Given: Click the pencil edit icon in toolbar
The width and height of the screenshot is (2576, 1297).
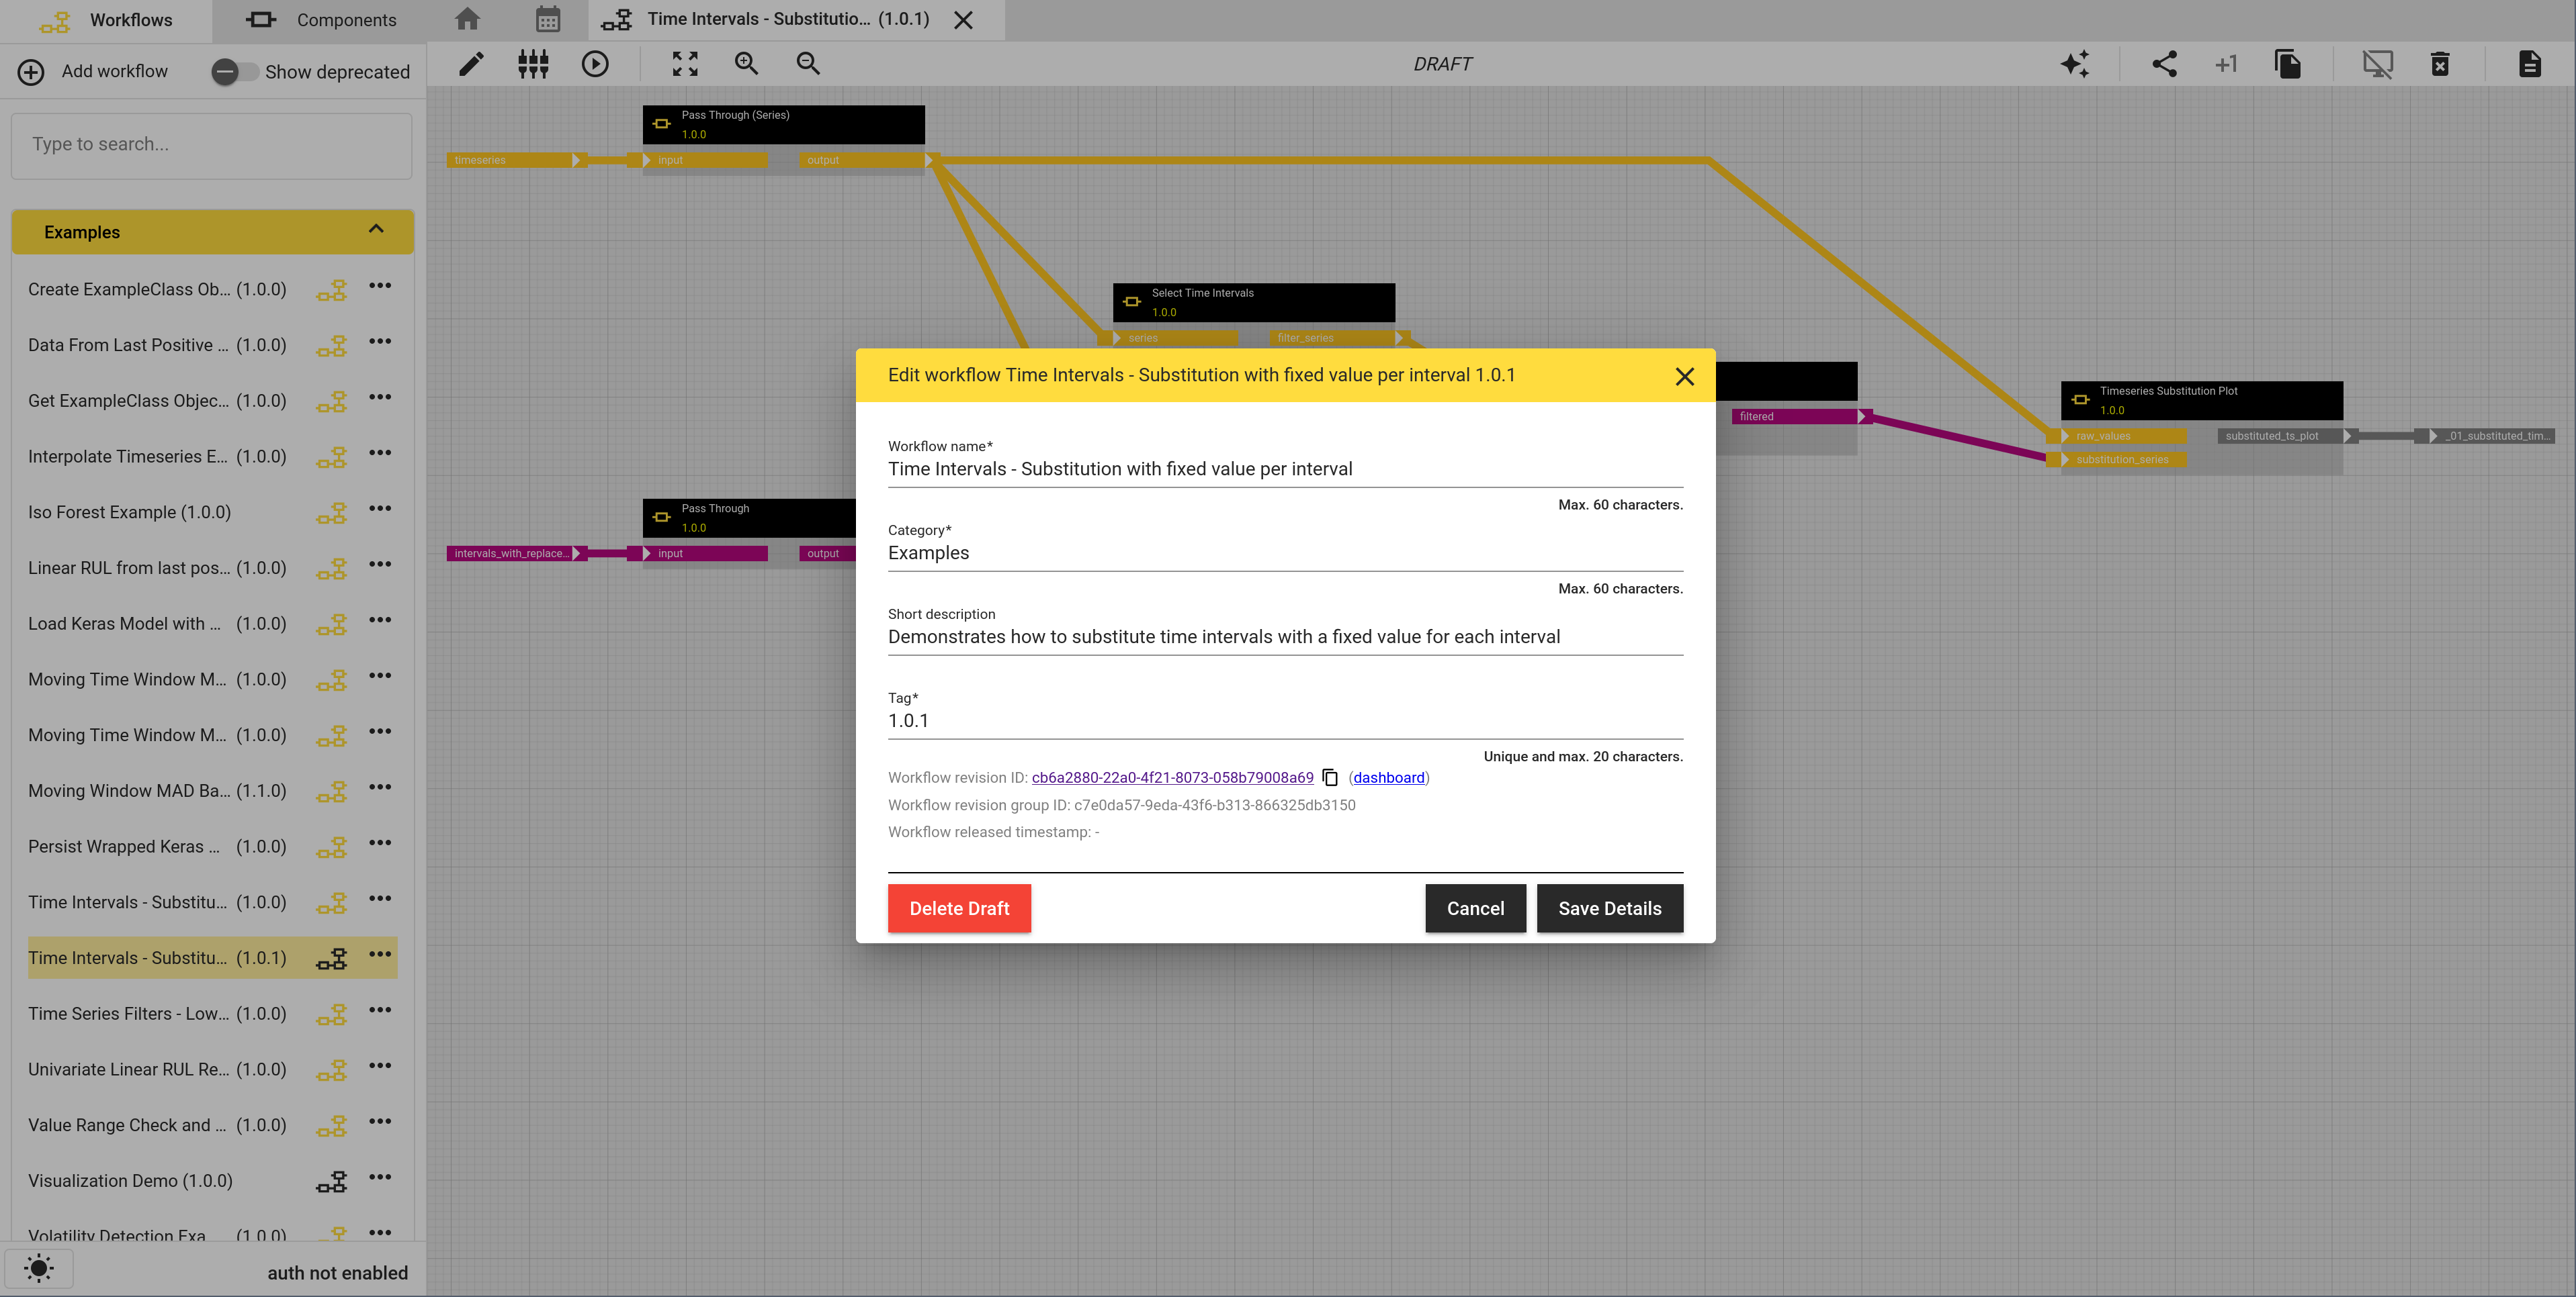Looking at the screenshot, I should pyautogui.click(x=471, y=64).
